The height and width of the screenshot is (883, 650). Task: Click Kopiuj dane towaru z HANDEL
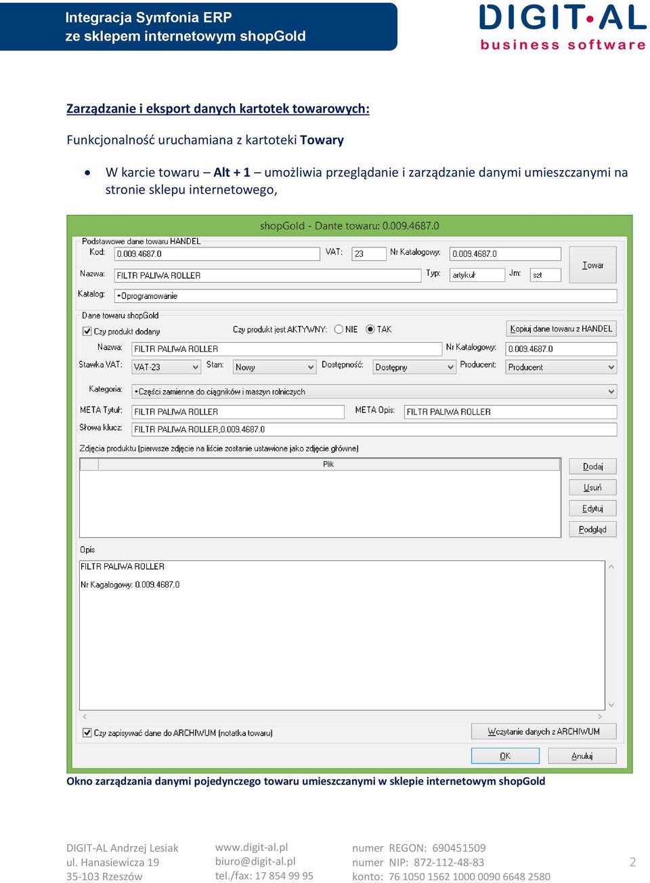point(561,329)
